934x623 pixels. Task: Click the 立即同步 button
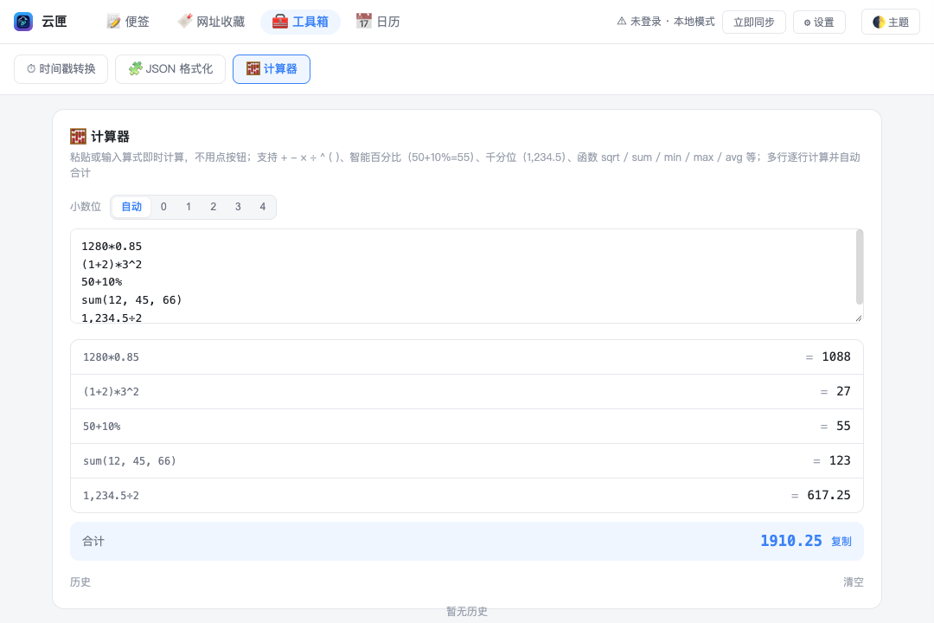(754, 22)
